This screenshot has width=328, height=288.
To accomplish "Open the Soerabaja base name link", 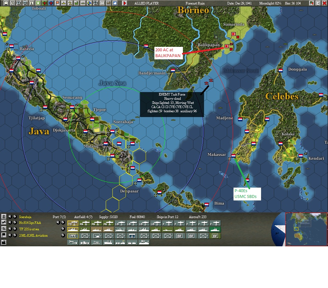I will click(x=25, y=217).
